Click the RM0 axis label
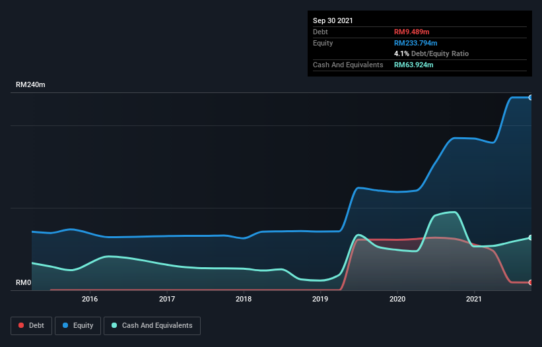Image resolution: width=542 pixels, height=347 pixels. (24, 282)
